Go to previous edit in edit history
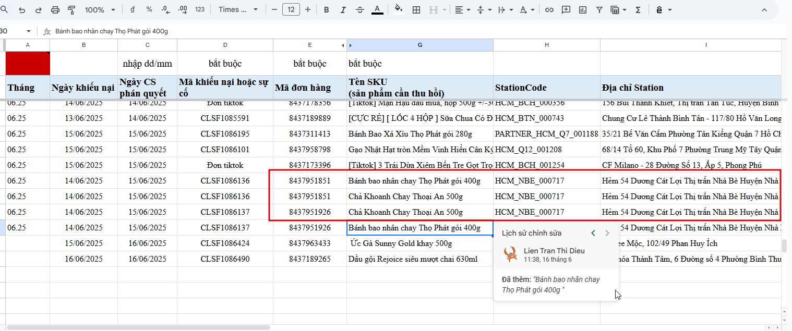This screenshot has width=792, height=331. pyautogui.click(x=593, y=233)
